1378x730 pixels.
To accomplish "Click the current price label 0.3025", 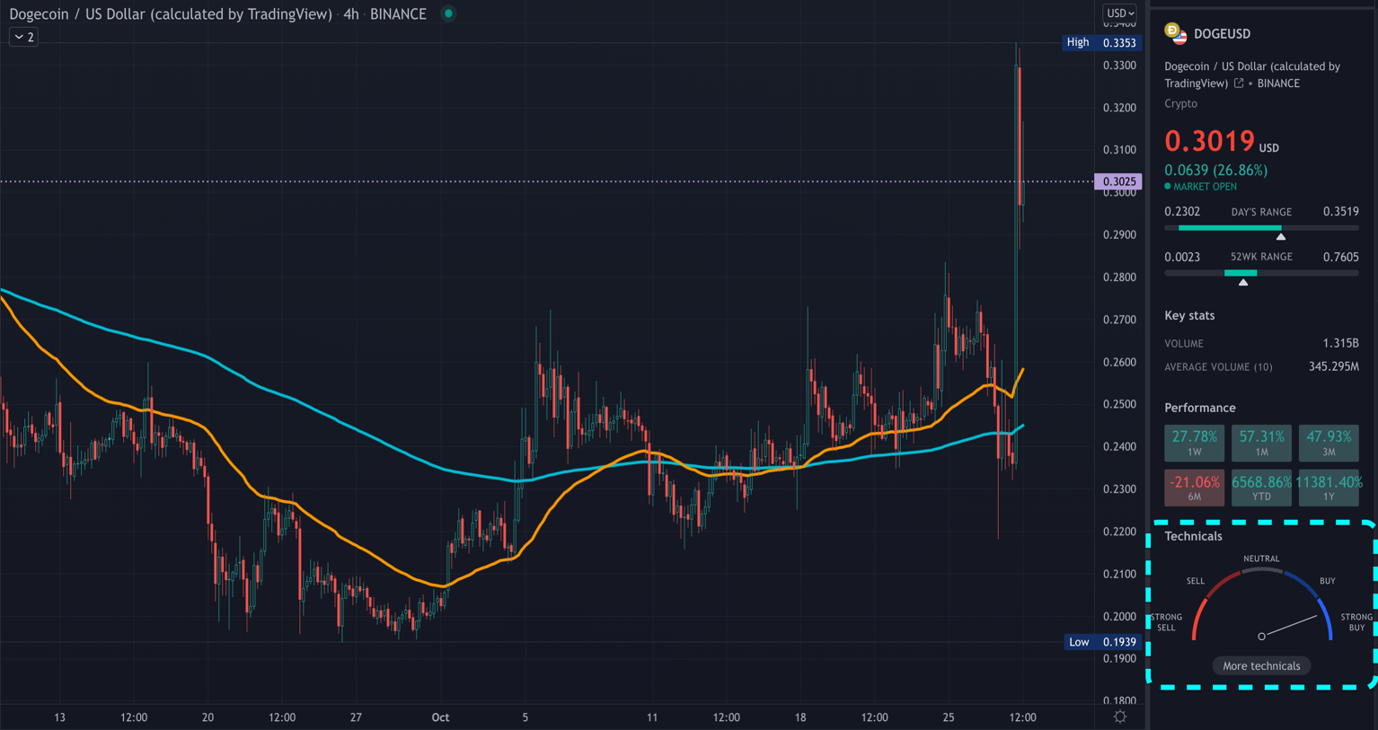I will click(1118, 181).
